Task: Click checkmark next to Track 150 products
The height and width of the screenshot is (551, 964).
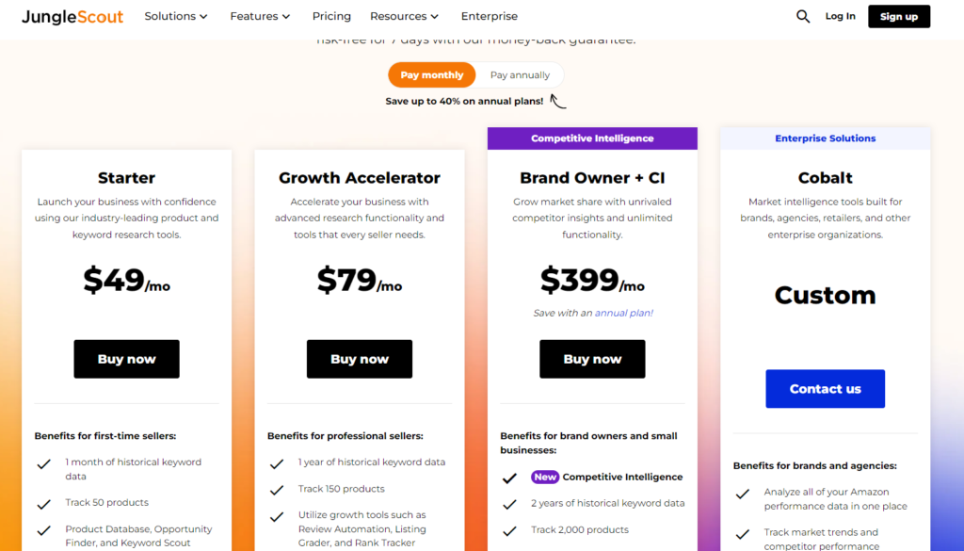Action: (x=277, y=490)
